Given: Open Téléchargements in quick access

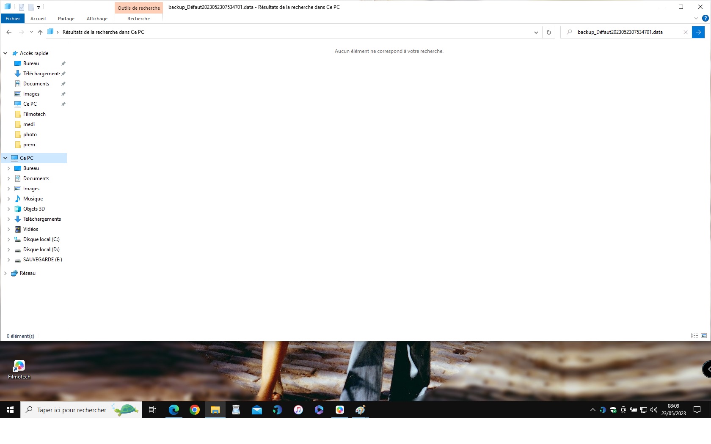Looking at the screenshot, I should point(41,74).
